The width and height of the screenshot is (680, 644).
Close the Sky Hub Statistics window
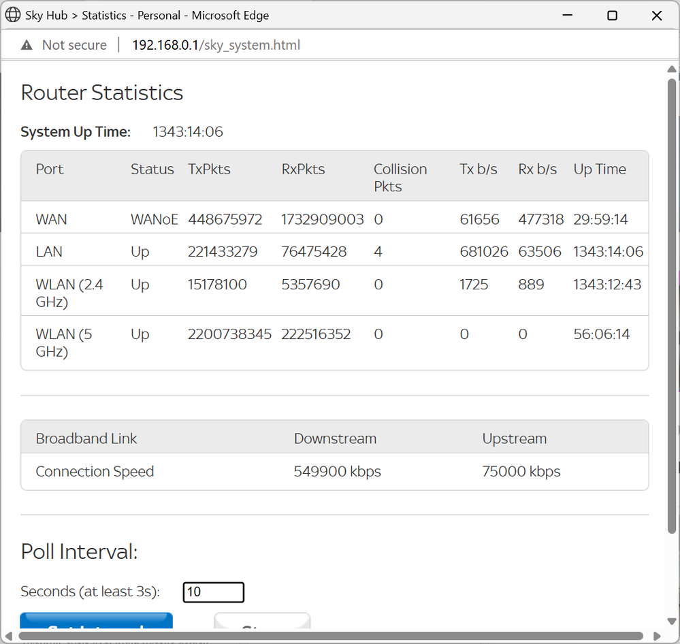coord(657,15)
